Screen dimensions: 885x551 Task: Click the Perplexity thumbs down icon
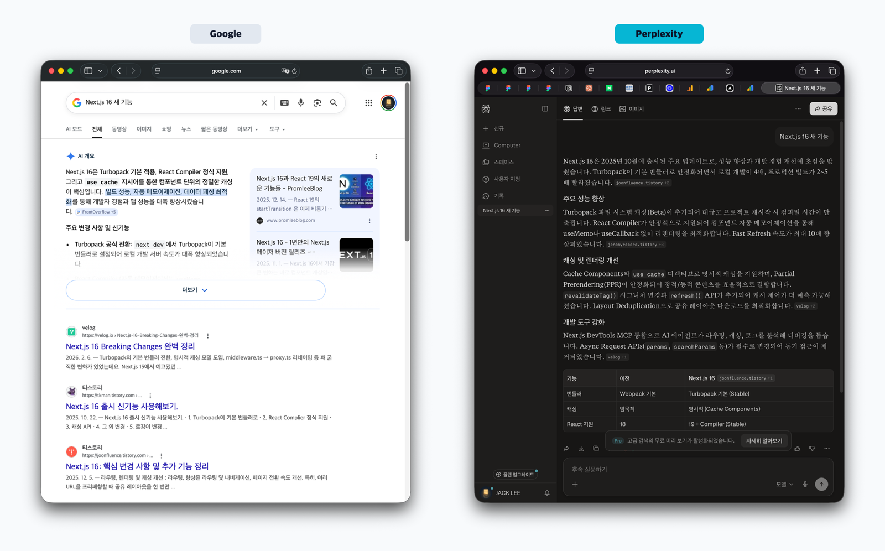click(x=812, y=449)
